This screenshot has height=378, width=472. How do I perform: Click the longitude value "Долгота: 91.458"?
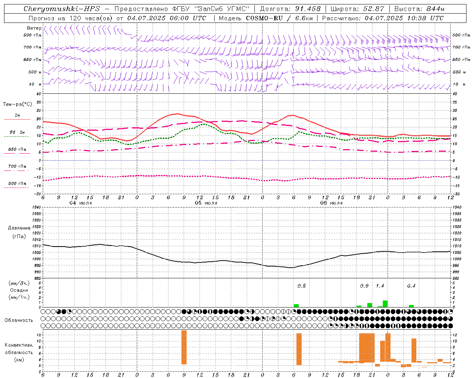point(291,9)
